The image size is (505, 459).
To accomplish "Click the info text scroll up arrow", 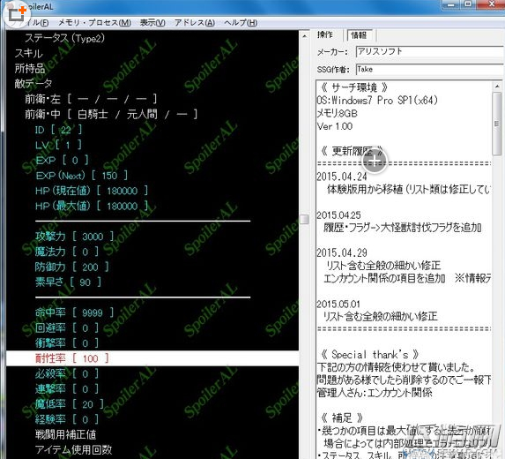I will click(x=496, y=87).
